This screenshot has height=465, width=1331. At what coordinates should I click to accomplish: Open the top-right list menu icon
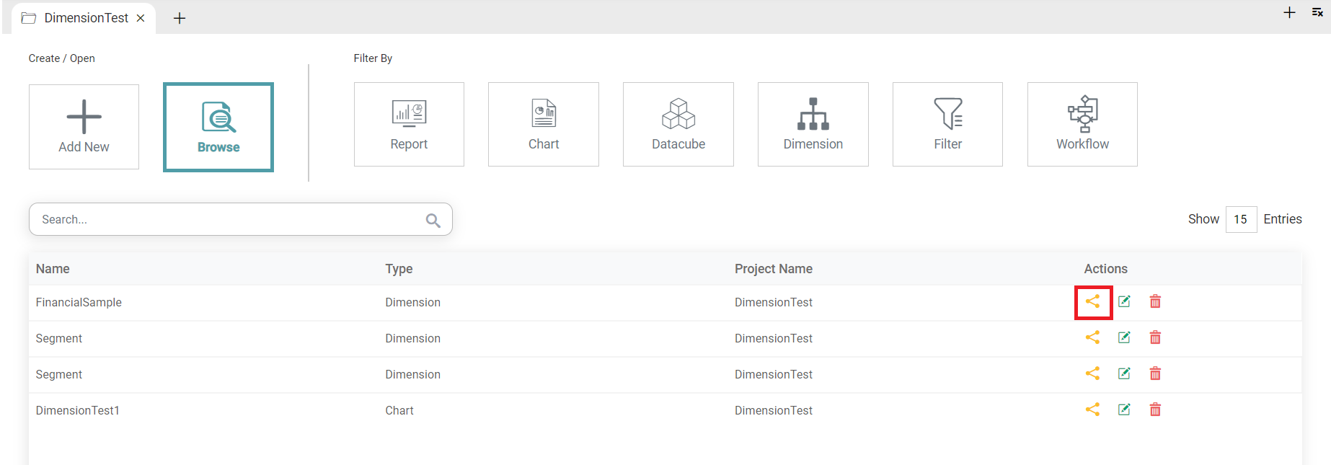click(1317, 13)
